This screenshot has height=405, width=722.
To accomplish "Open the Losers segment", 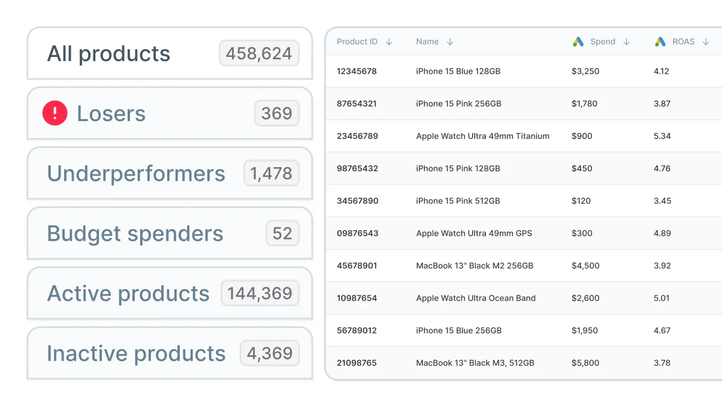I will 170,113.
